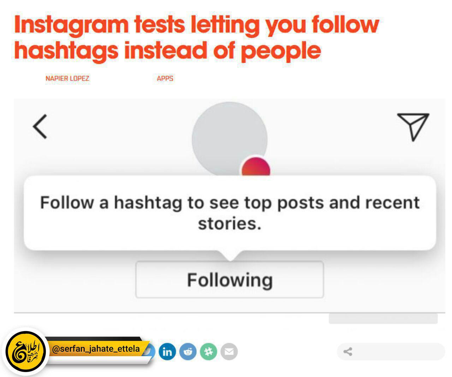452x377 pixels.
Task: Click the green hashtag share icon
Action: pos(208,352)
